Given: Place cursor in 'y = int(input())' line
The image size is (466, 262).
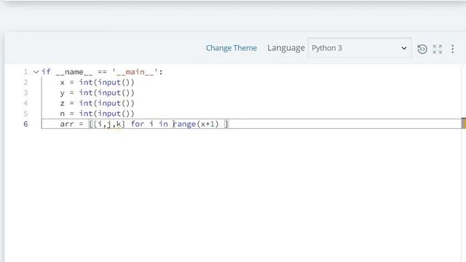Looking at the screenshot, I should pyautogui.click(x=97, y=92).
